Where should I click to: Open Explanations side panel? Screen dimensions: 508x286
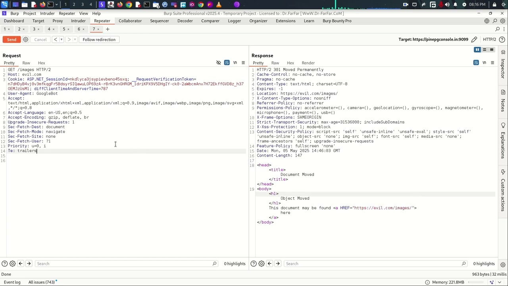503,141
